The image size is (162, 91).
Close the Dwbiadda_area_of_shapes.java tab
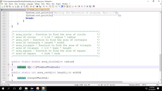coord(48,10)
